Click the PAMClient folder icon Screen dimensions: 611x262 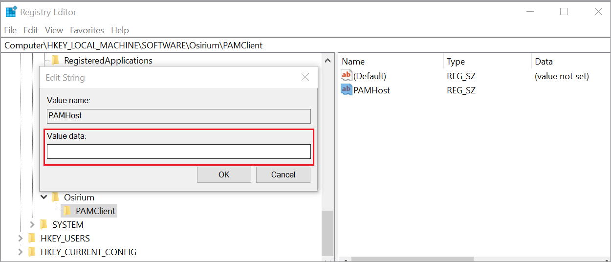pos(67,211)
